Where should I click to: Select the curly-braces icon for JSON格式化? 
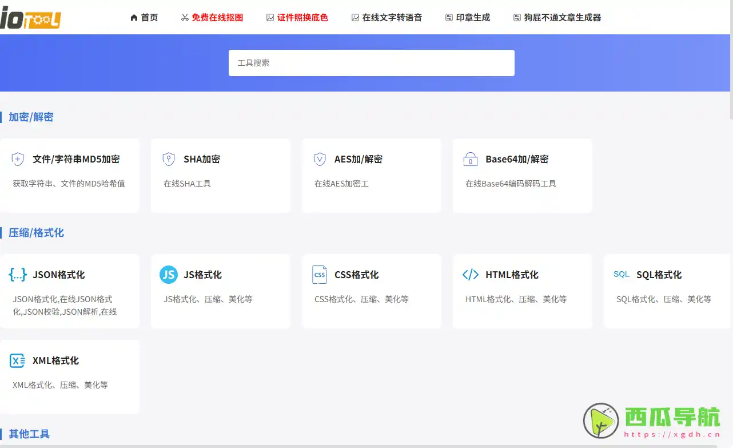[18, 275]
